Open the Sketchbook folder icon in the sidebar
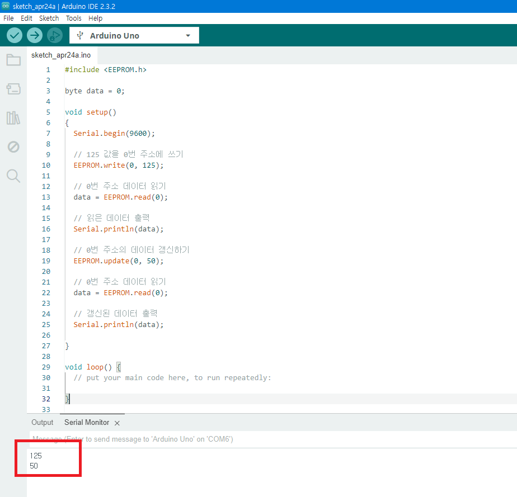 click(13, 60)
